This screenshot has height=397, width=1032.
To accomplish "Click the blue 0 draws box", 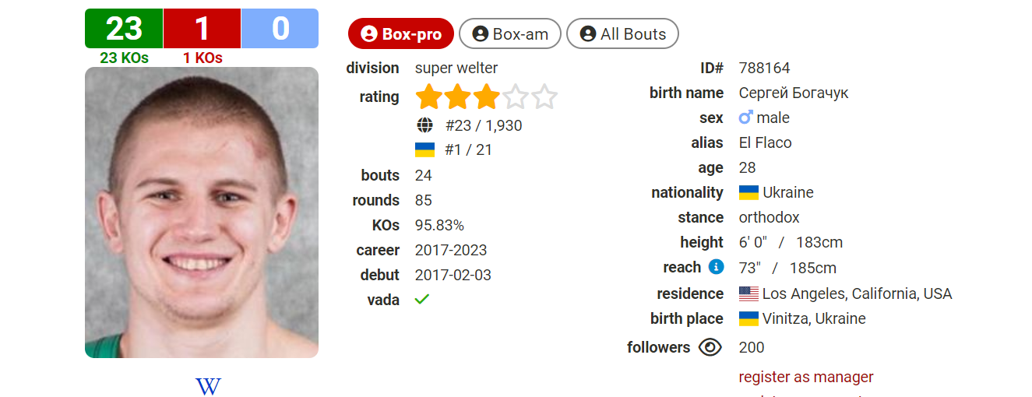I will (x=280, y=29).
